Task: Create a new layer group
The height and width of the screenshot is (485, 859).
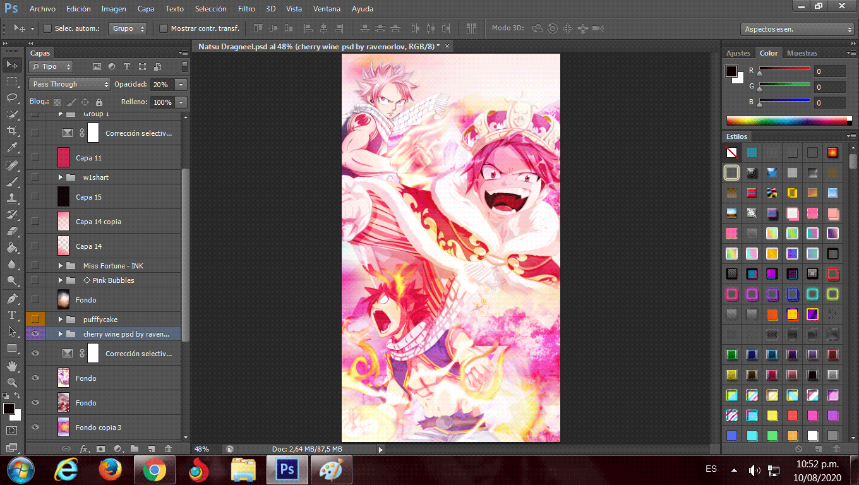Action: click(135, 449)
